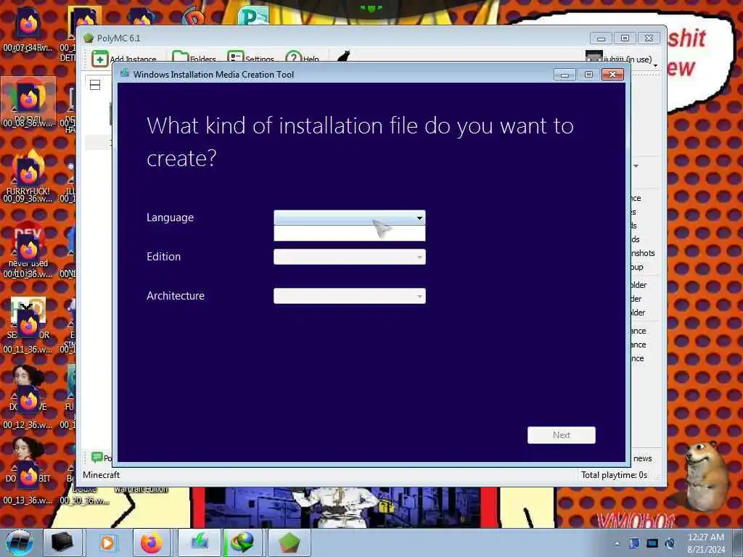Close the PolyMC 6.1 window

point(649,38)
